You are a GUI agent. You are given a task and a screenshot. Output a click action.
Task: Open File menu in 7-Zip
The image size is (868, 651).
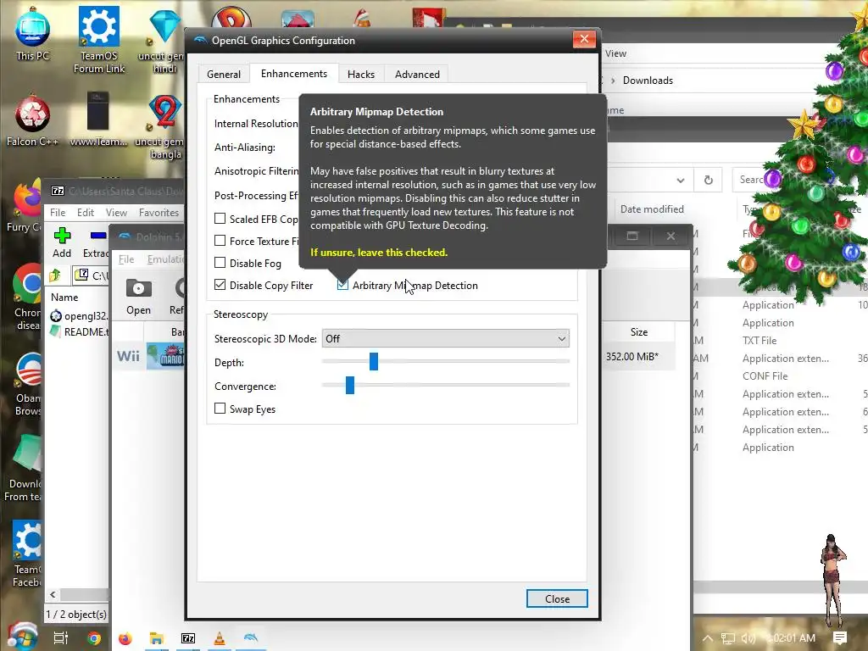58,213
